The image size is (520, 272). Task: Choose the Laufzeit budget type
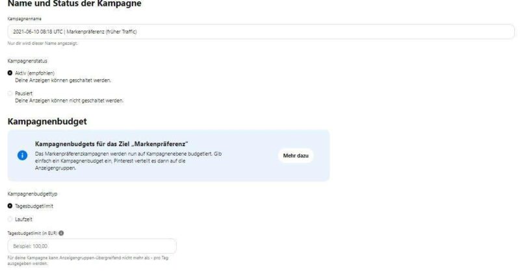tap(10, 219)
